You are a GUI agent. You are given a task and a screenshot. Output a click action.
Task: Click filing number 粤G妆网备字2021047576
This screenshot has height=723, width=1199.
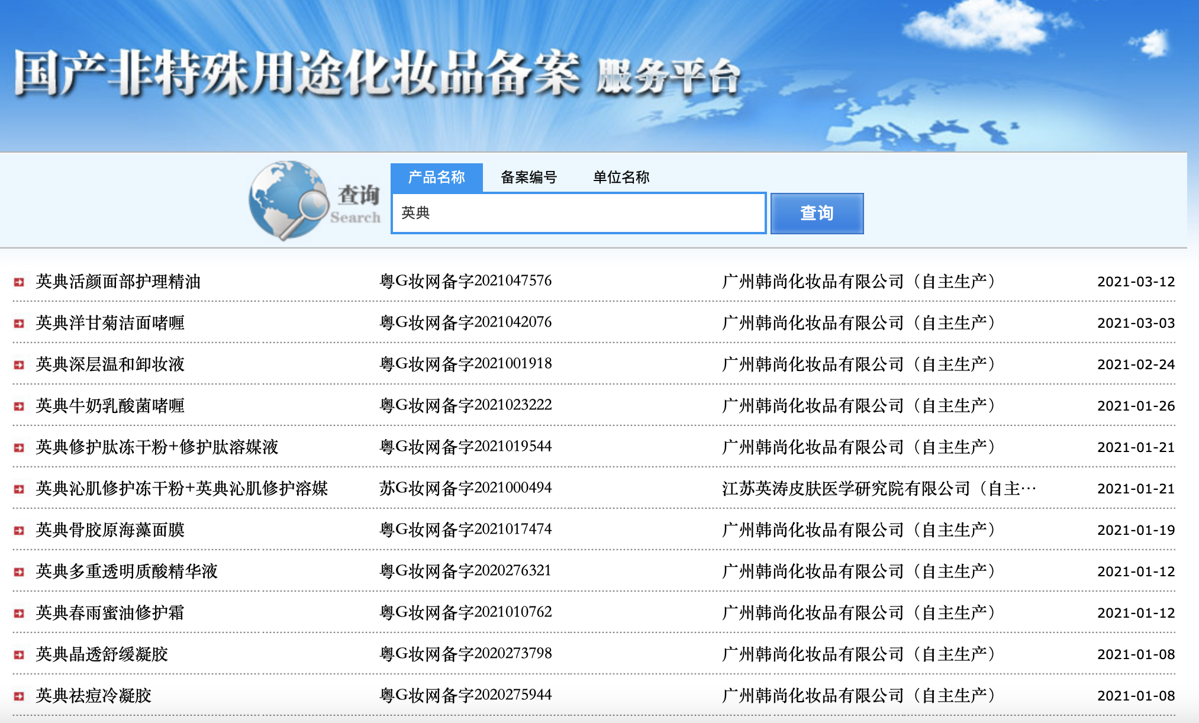(465, 281)
